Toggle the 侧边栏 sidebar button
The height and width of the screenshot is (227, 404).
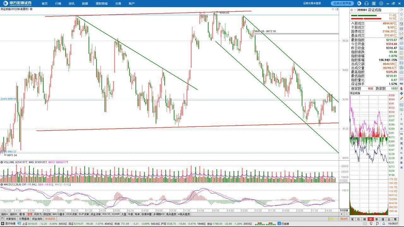(x=344, y=219)
